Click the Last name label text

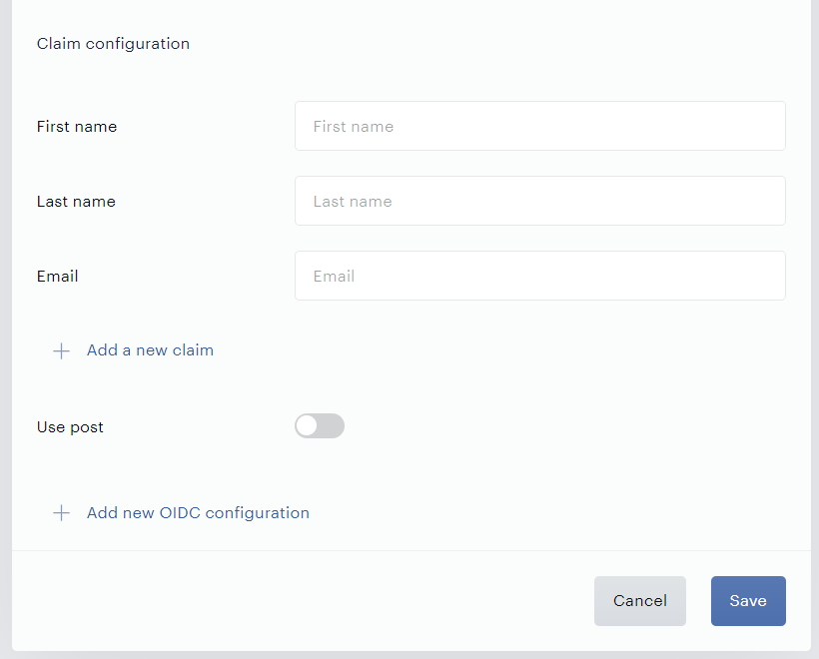76,202
